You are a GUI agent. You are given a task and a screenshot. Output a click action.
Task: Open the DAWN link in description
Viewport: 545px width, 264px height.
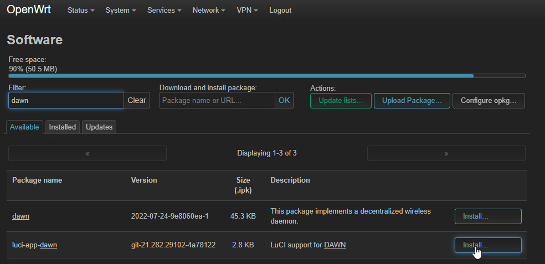335,245
